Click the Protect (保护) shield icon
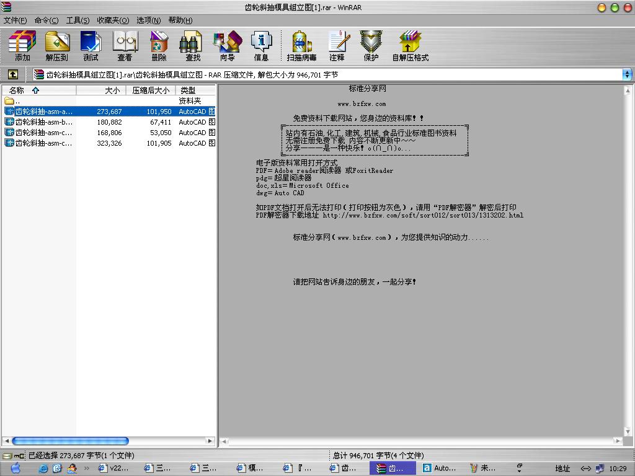The width and height of the screenshot is (635, 476). (x=371, y=45)
